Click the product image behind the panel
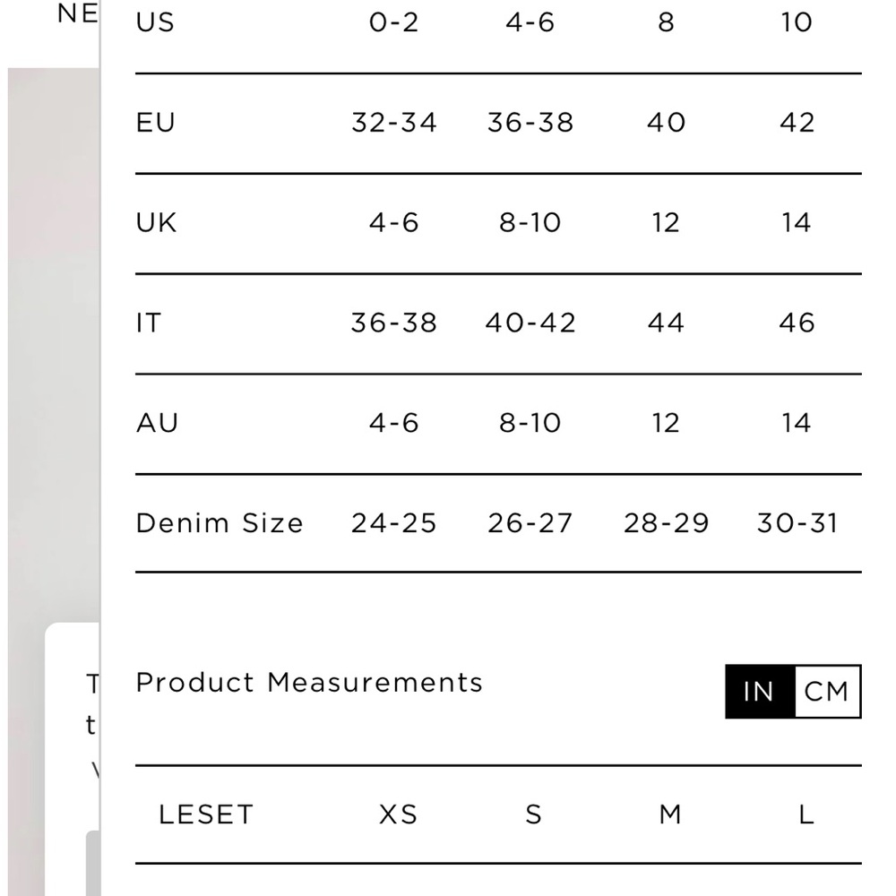The width and height of the screenshot is (896, 896). point(53,343)
